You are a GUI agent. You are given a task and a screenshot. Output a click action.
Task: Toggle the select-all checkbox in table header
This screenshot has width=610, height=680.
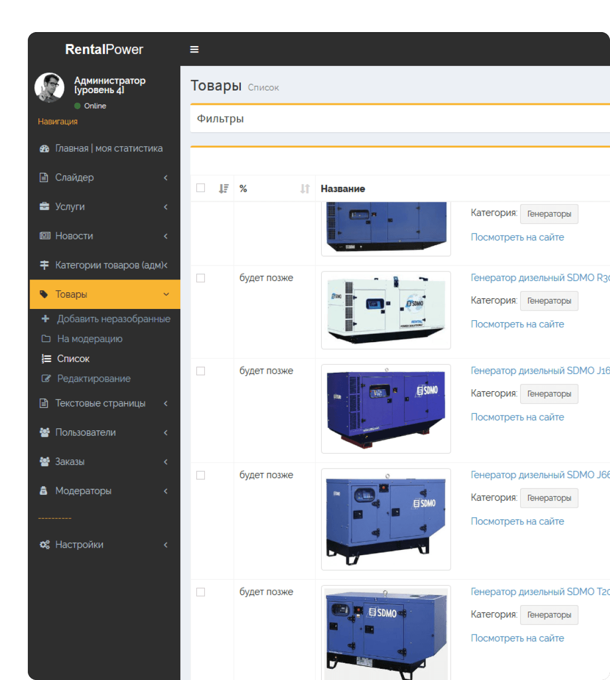201,188
